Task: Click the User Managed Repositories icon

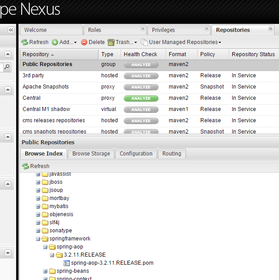Action: (144, 42)
